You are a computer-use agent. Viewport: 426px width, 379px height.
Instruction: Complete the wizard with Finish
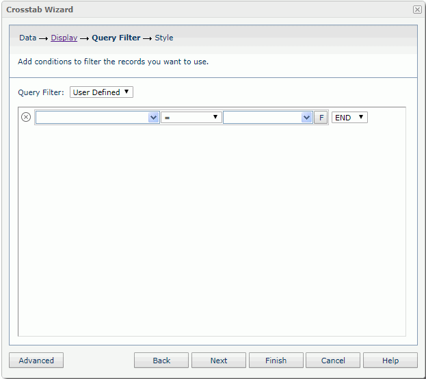tap(276, 361)
